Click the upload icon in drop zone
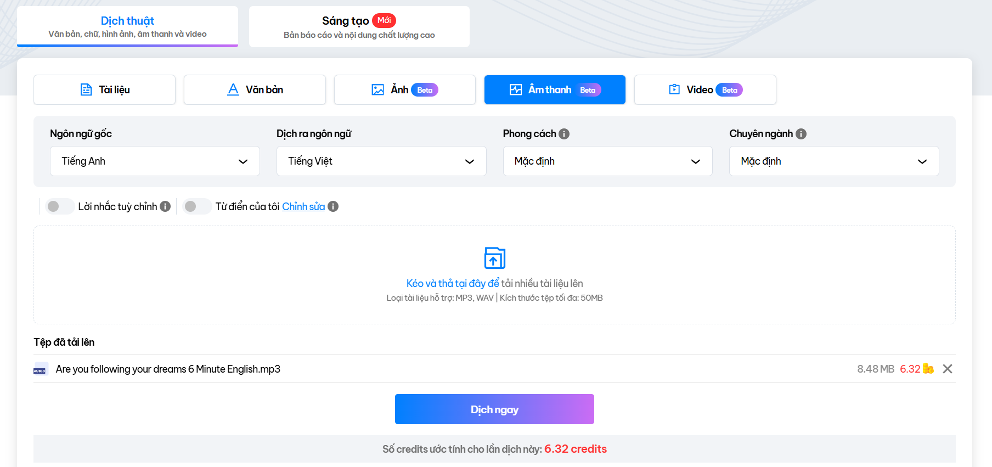This screenshot has width=992, height=467. (x=494, y=258)
